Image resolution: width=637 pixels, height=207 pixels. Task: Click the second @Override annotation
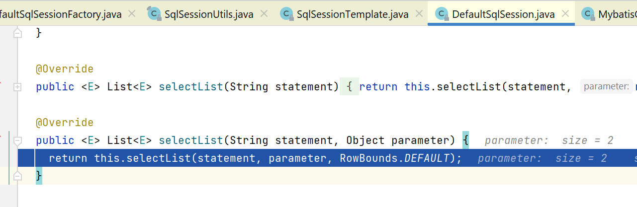pyautogui.click(x=65, y=123)
